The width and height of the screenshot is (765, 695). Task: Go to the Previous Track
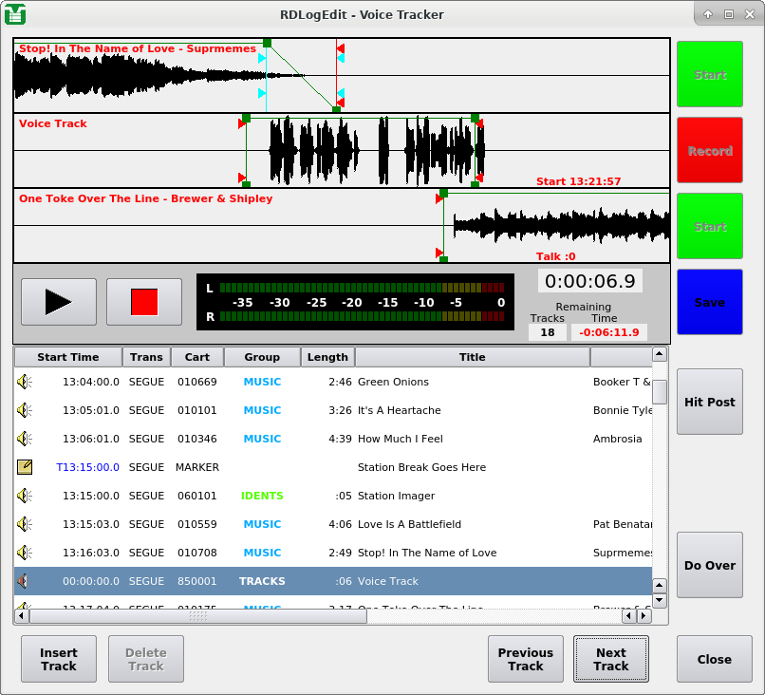525,659
